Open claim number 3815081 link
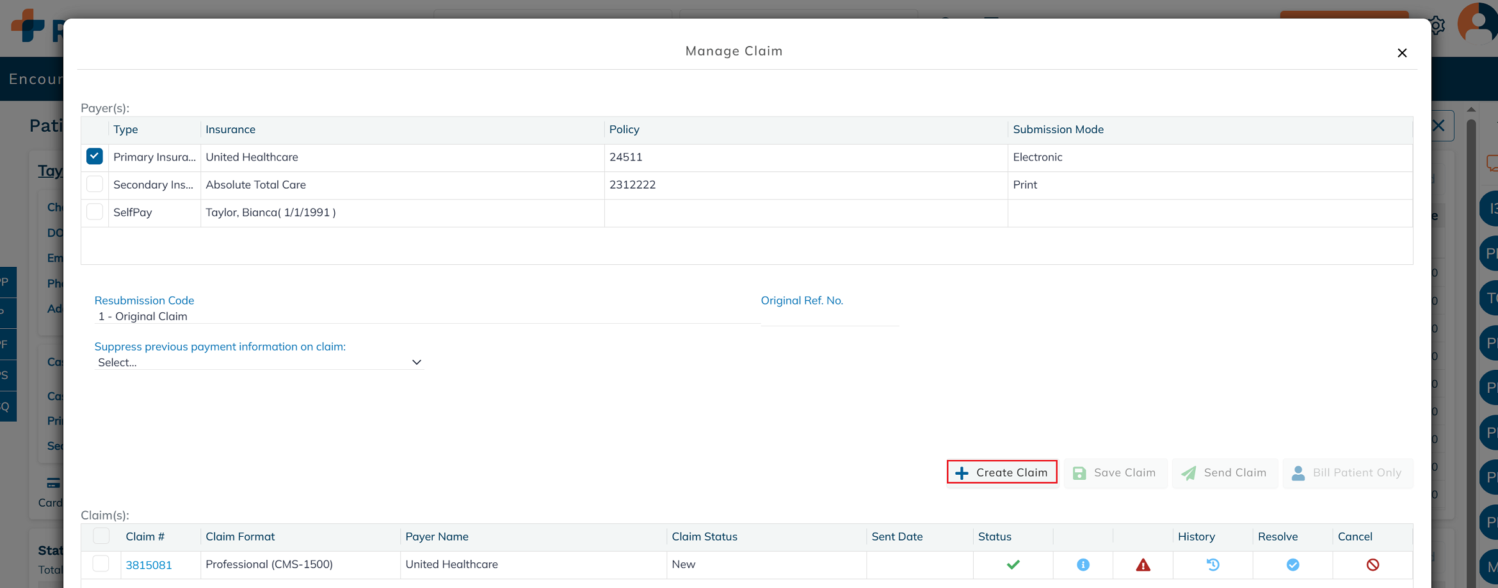This screenshot has width=1498, height=588. 149,565
